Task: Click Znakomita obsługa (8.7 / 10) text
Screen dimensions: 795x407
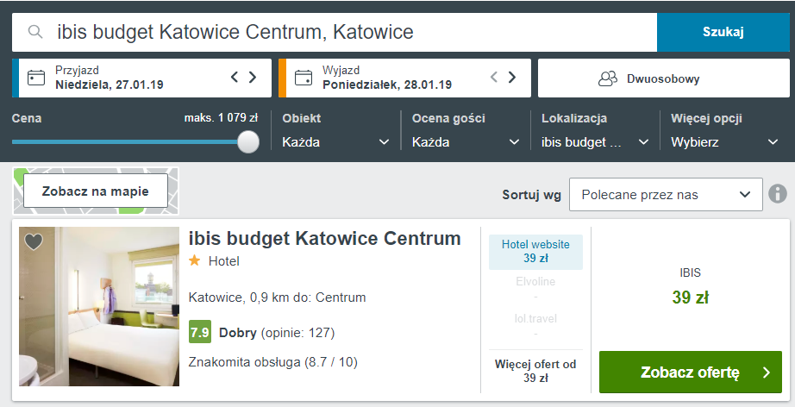Action: pyautogui.click(x=272, y=362)
